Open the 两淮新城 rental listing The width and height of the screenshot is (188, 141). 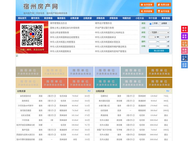(104, 115)
